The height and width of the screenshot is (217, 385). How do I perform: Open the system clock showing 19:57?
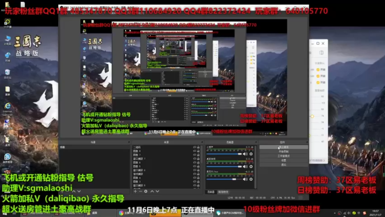click(x=376, y=213)
